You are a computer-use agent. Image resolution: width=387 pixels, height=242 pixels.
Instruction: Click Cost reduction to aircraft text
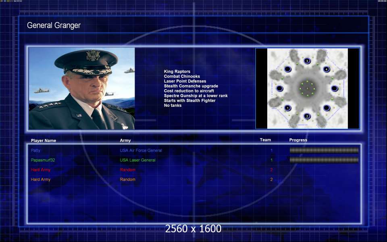tap(189, 91)
